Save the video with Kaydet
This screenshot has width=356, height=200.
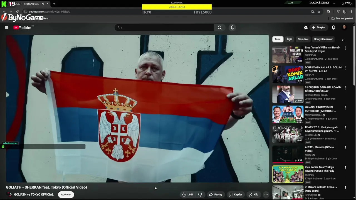click(x=235, y=194)
